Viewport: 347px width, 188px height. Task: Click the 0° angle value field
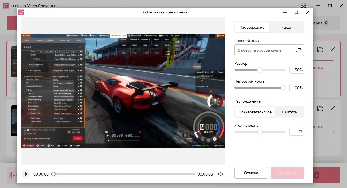(x=297, y=132)
